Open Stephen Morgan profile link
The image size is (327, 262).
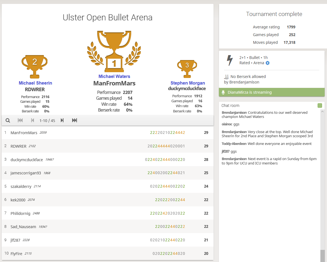tap(188, 83)
